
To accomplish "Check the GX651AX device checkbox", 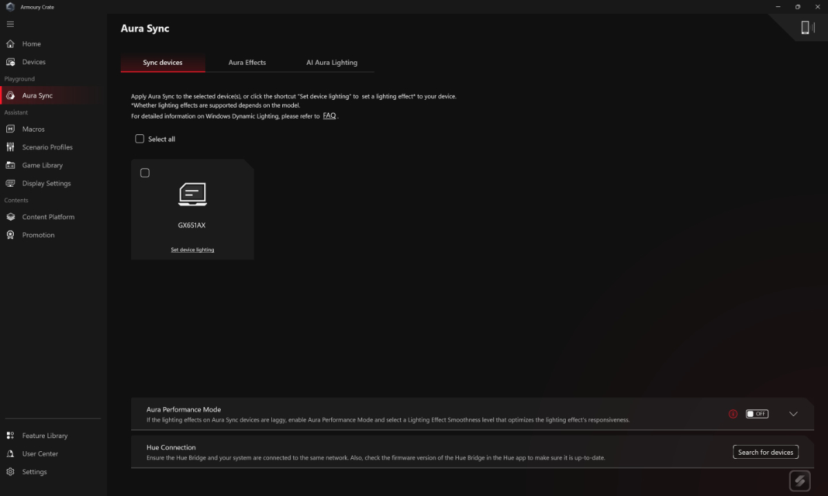I will (x=145, y=173).
